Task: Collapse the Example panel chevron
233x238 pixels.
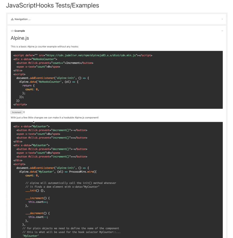Action: [222, 31]
